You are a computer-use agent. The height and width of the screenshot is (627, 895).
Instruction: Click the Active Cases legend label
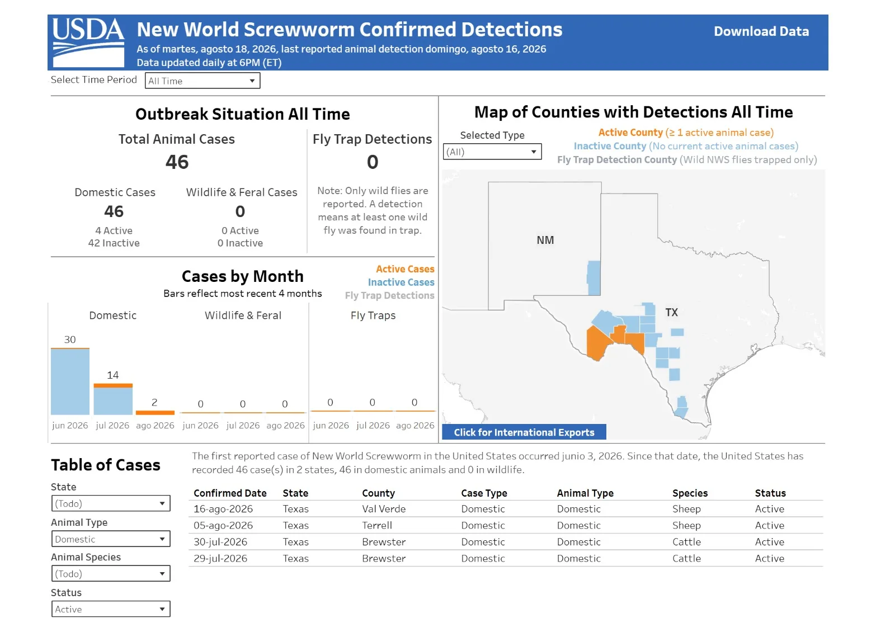coord(405,269)
